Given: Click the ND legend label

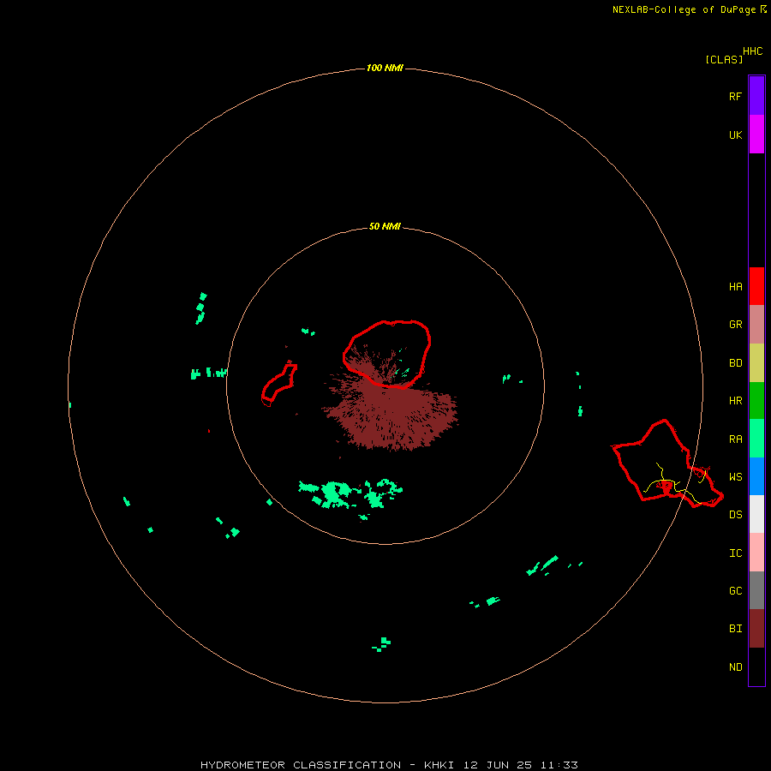Looking at the screenshot, I should pyautogui.click(x=735, y=667).
